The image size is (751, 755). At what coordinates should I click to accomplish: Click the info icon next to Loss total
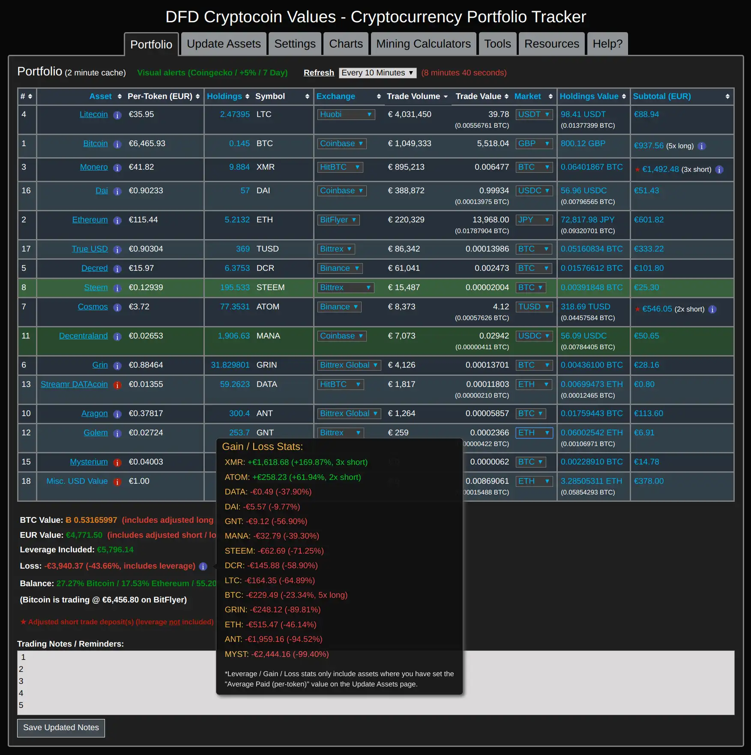click(x=203, y=566)
